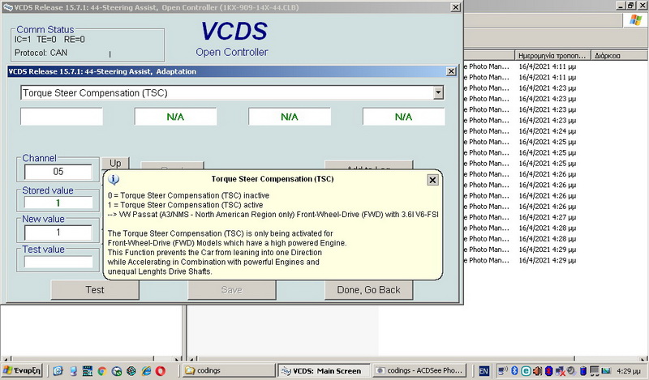Click into the Test value field
The height and width of the screenshot is (380, 649).
[x=58, y=262]
